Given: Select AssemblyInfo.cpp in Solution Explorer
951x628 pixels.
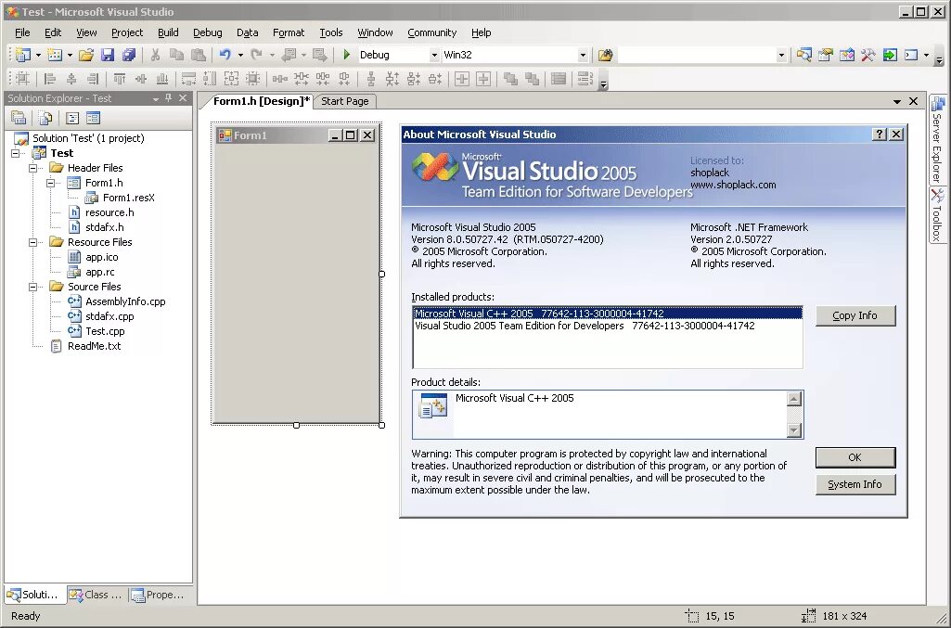Looking at the screenshot, I should click(125, 301).
